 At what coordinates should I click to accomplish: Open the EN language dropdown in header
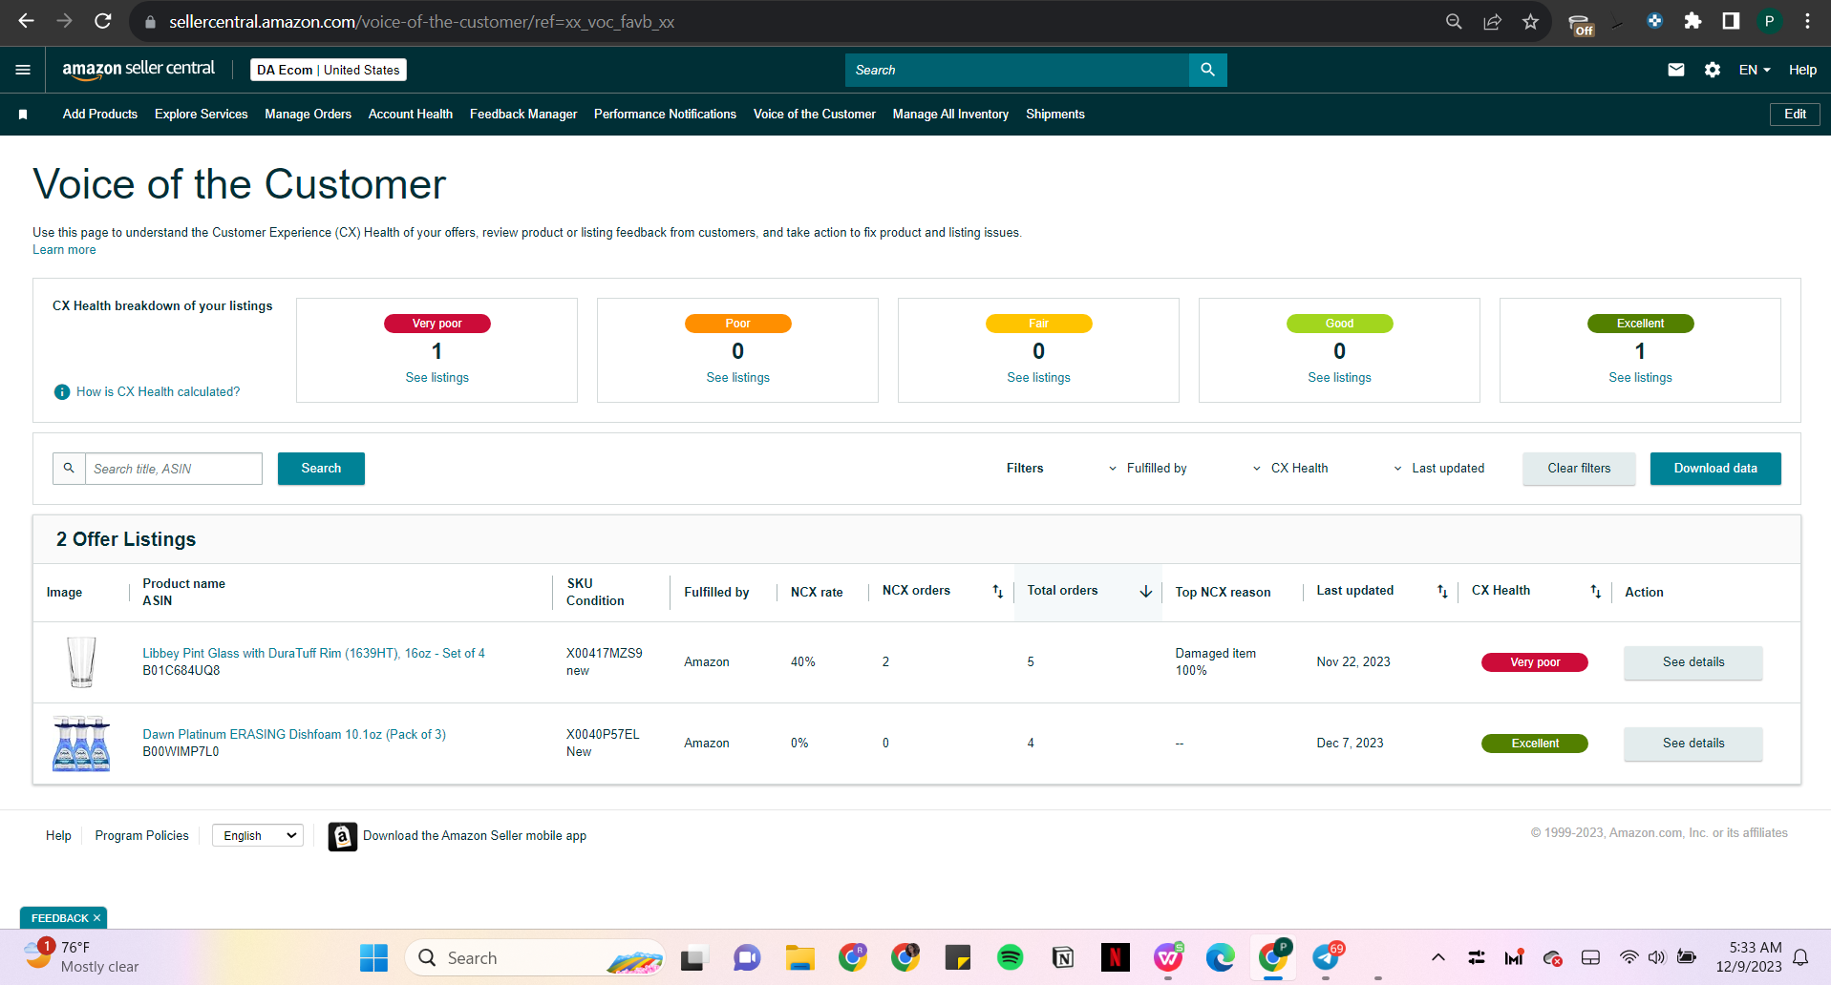click(x=1755, y=70)
